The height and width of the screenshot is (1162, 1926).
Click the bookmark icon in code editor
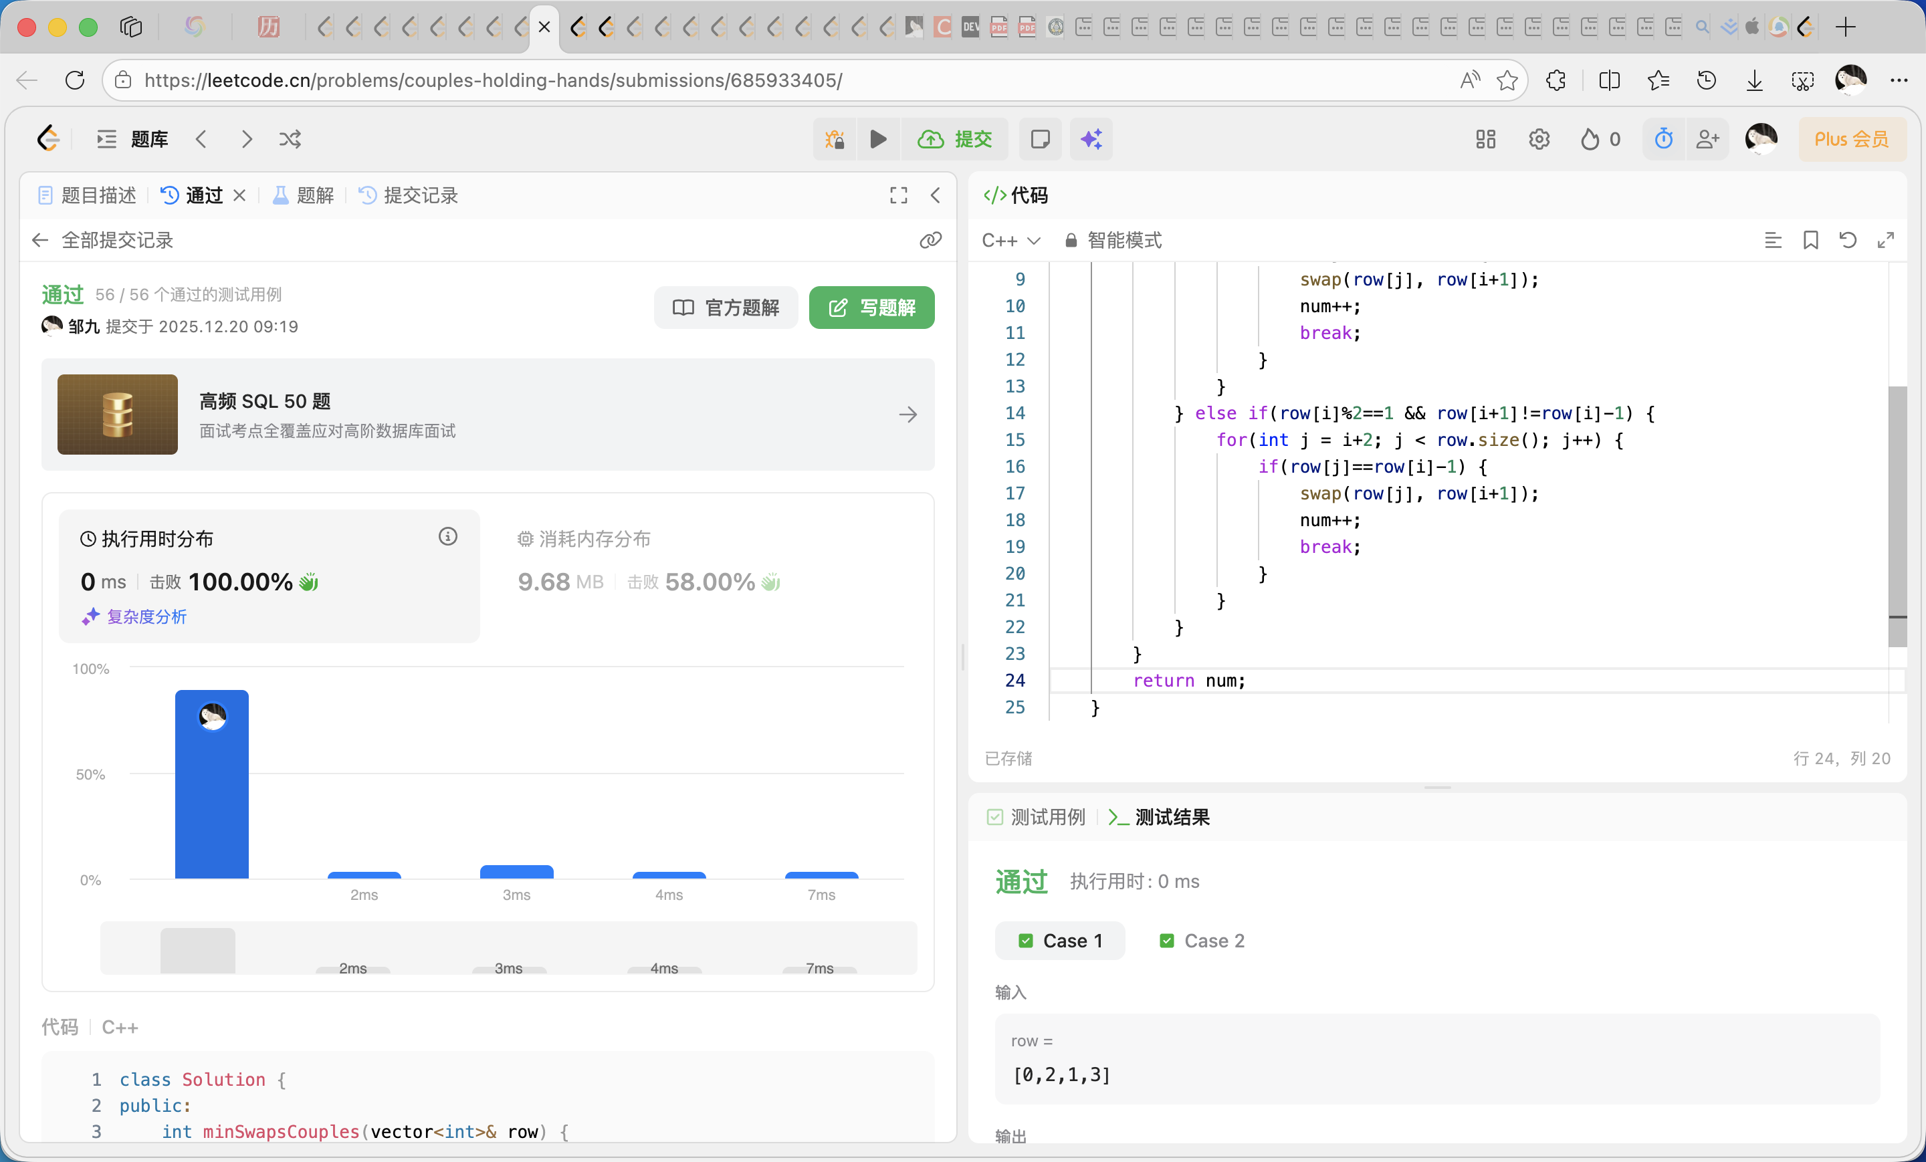pos(1810,240)
